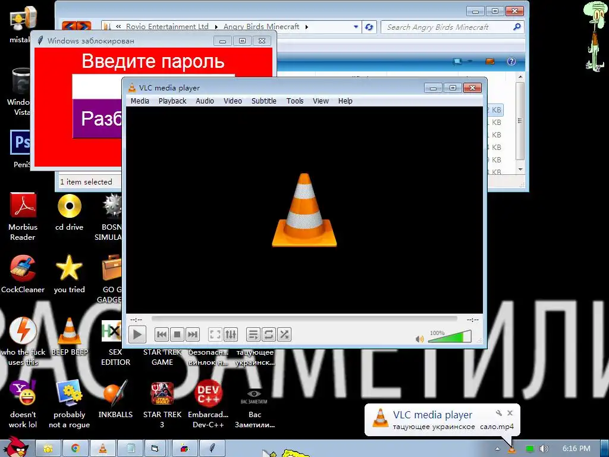Select STAR TREK 3 desktop icon

[162, 404]
